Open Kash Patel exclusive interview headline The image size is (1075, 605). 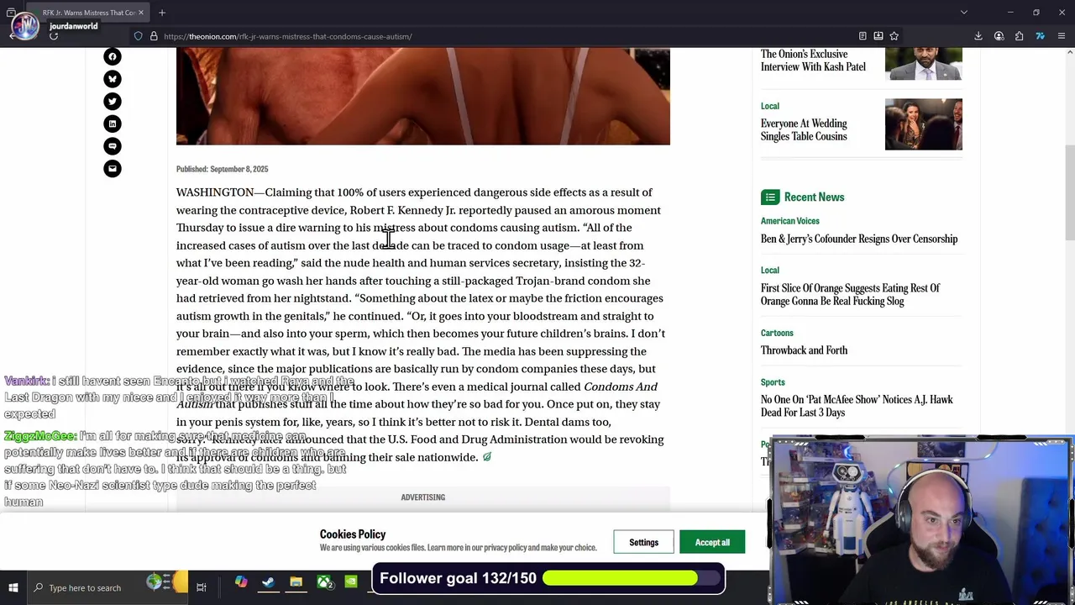click(x=813, y=60)
